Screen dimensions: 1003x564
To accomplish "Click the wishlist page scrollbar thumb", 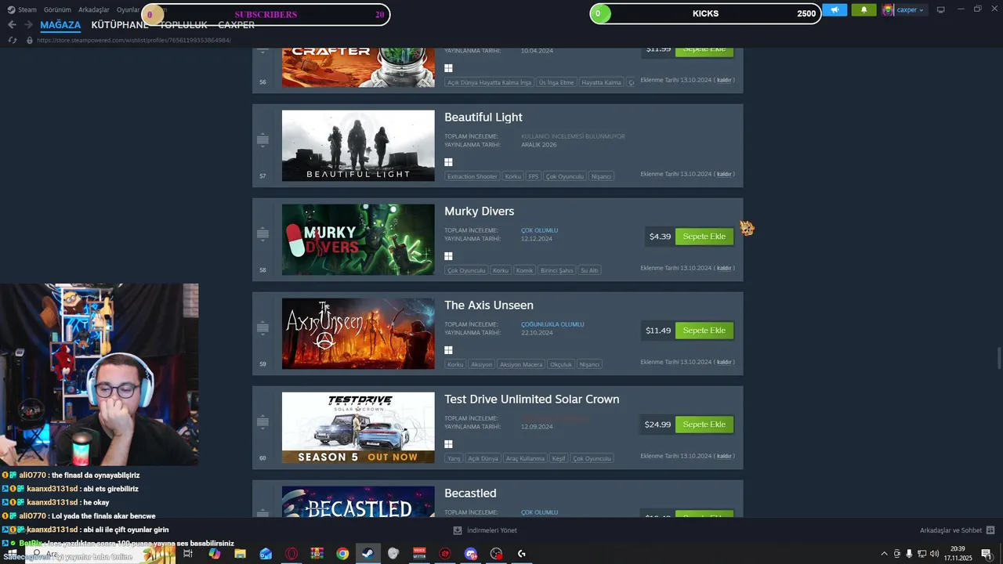I will 998,357.
